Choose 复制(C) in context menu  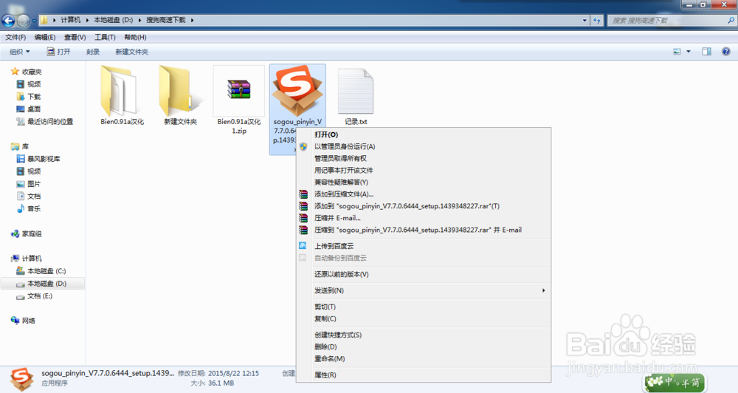(325, 318)
